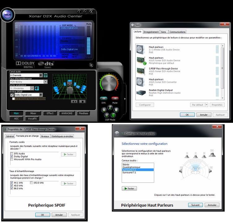This screenshot has height=223, width=233.
Task: Click the front L speaker in the 3D room
Action: (x=65, y=84)
